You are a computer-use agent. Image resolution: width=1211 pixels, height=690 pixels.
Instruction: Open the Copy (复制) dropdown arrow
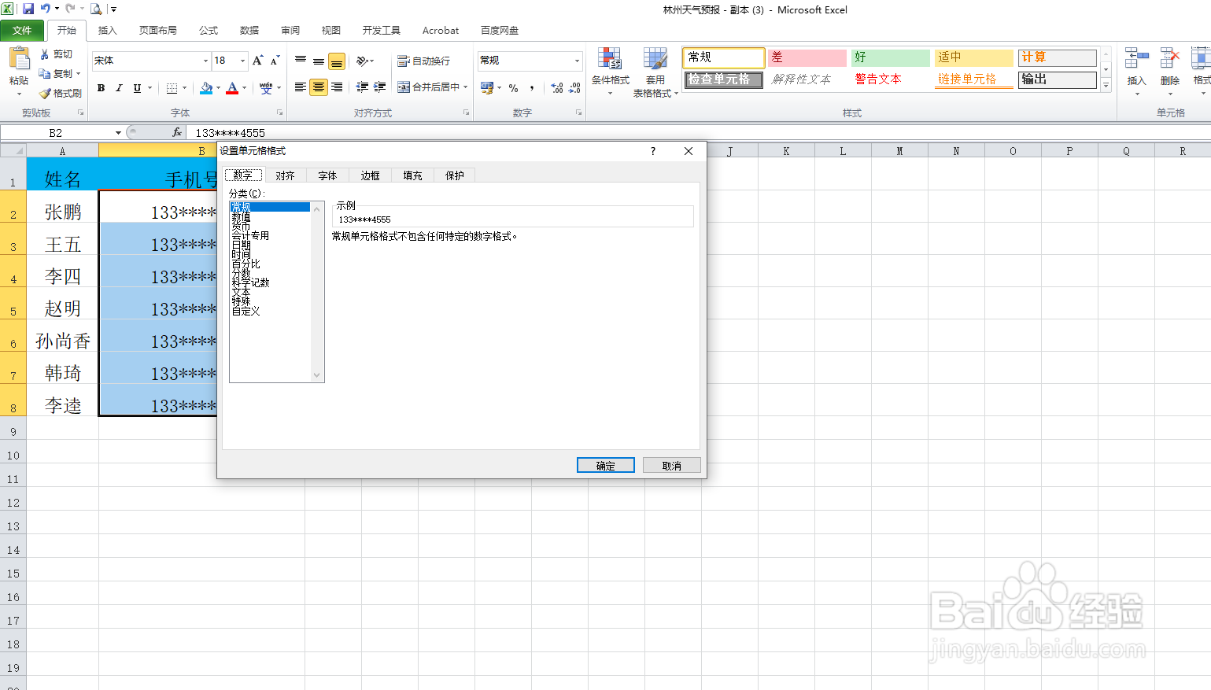pyautogui.click(x=79, y=73)
